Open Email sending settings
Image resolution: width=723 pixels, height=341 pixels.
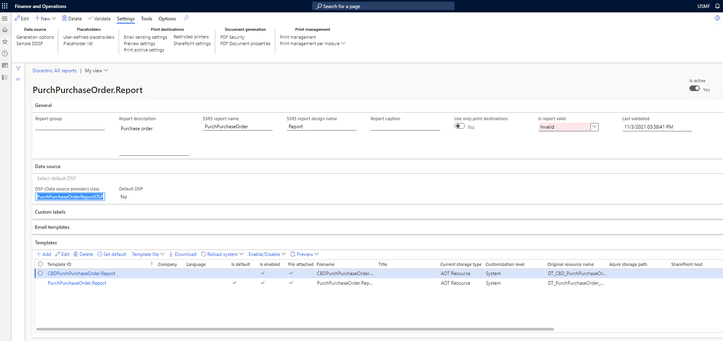click(x=145, y=37)
